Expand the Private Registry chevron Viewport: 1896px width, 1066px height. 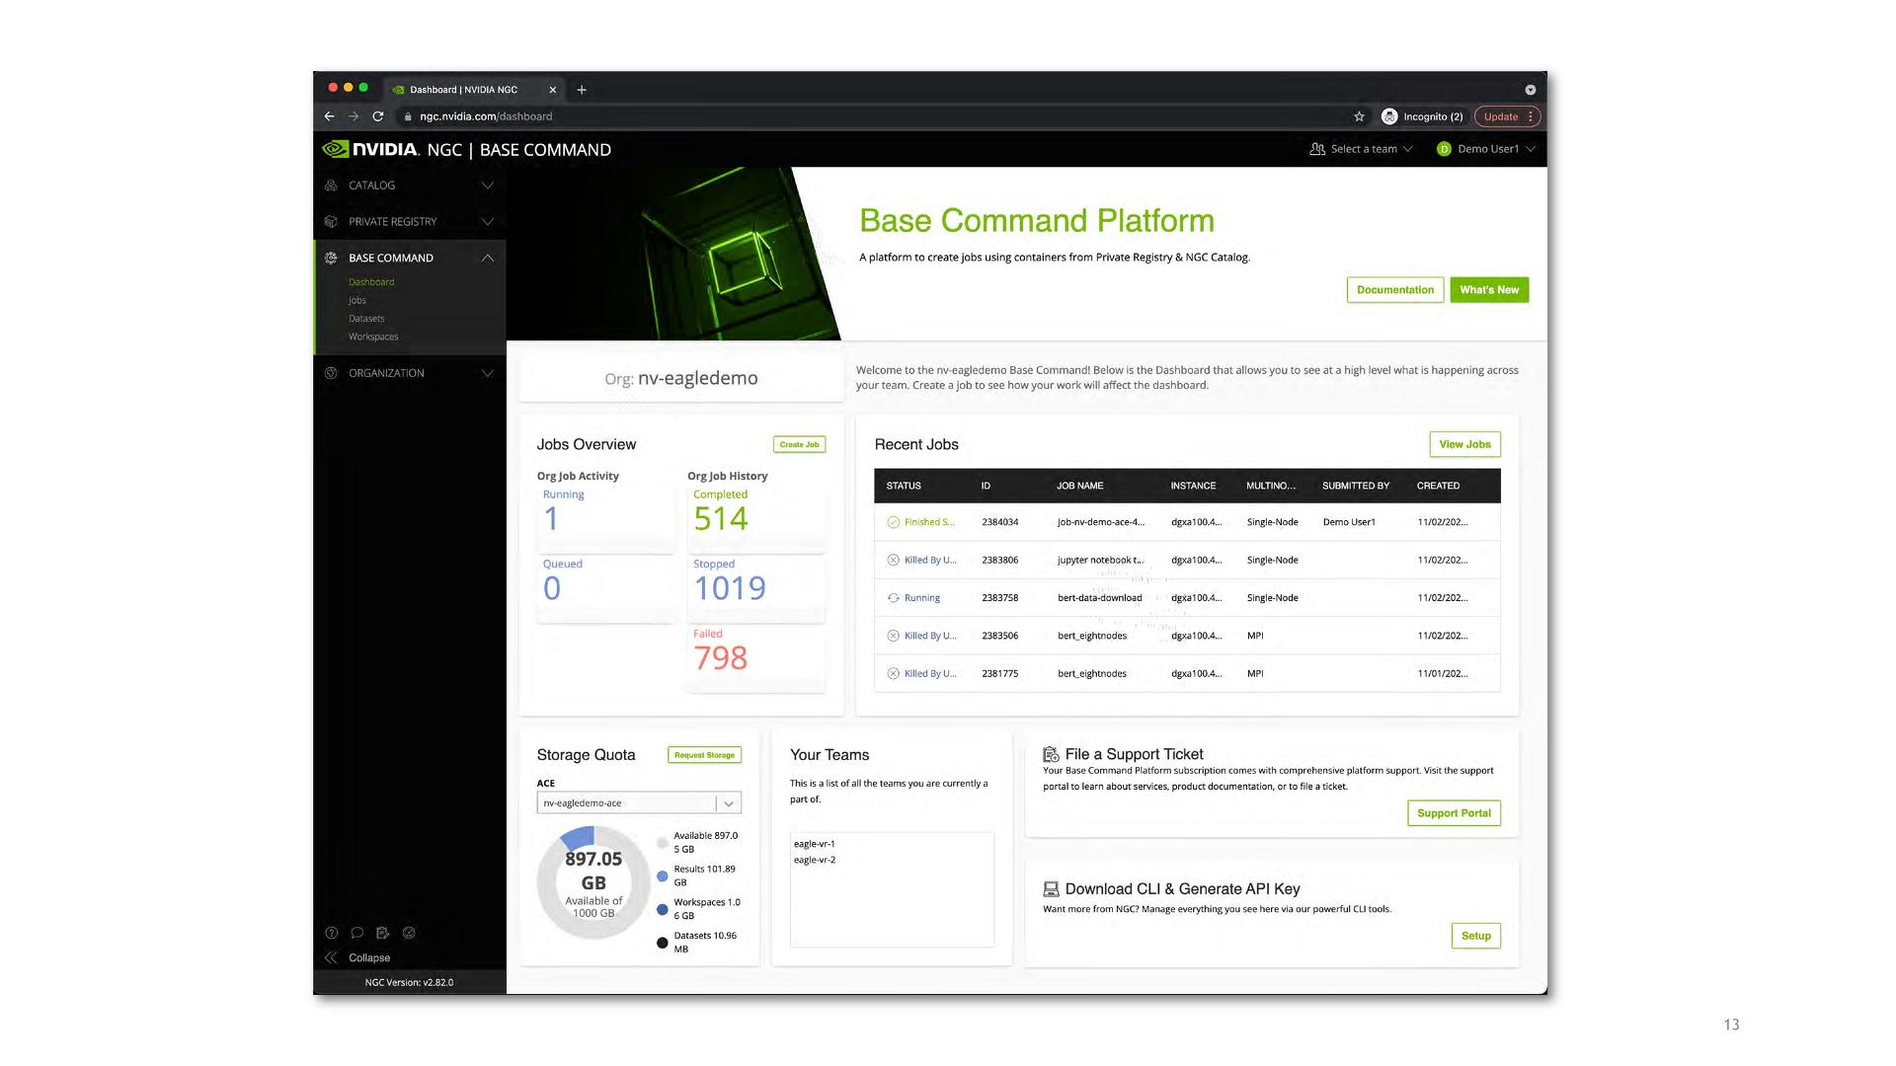point(488,221)
